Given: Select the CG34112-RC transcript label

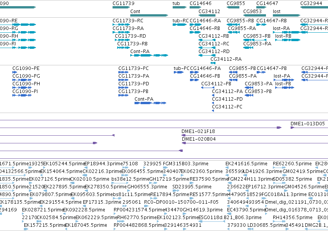Looking at the screenshot, I should point(214,44).
